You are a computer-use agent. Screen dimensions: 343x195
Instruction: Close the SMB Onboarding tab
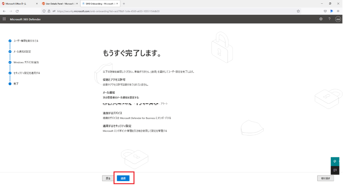tap(117, 4)
